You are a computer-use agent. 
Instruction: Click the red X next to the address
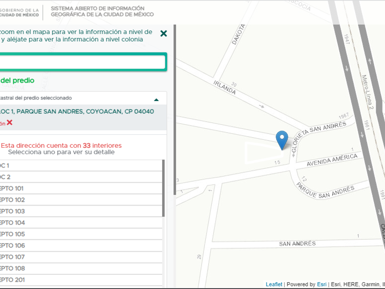tap(10, 122)
